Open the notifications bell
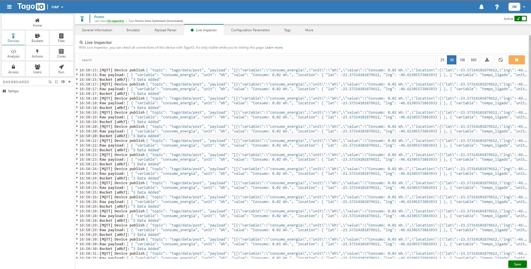 click(x=481, y=7)
